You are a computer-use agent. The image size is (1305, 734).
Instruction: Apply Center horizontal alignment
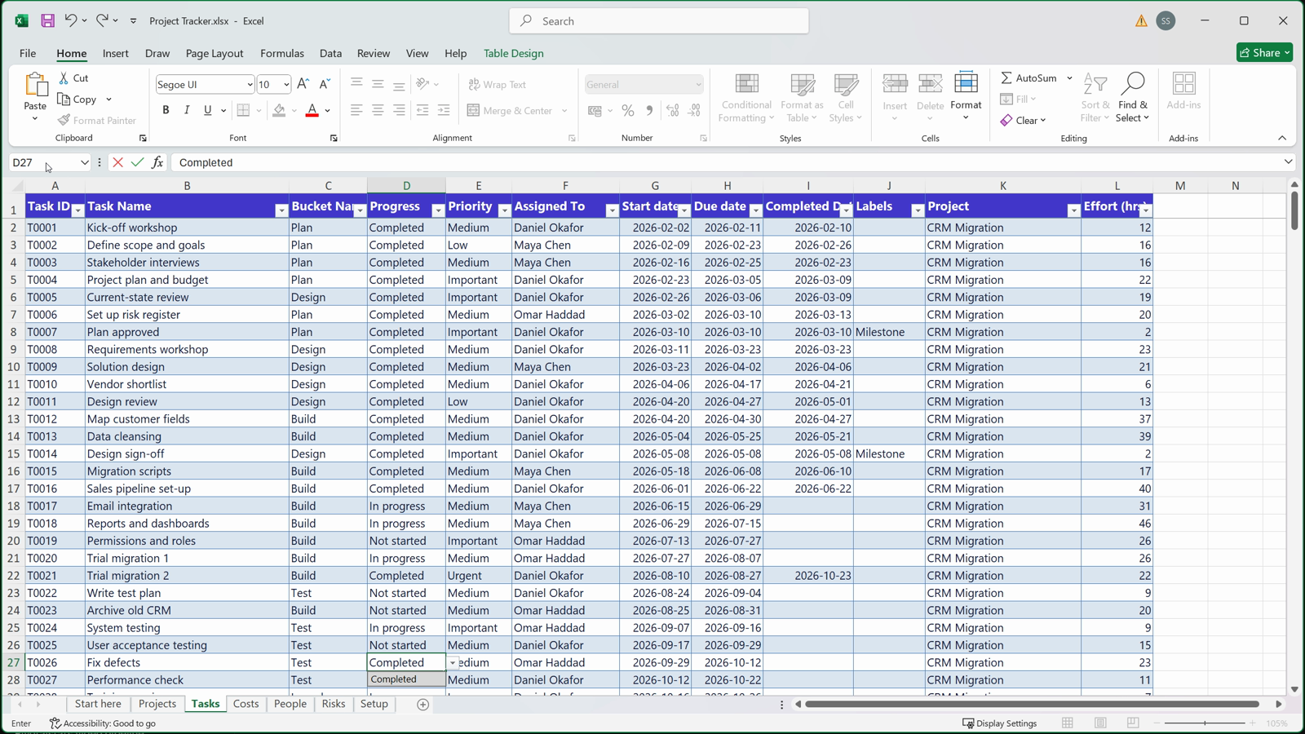(378, 110)
